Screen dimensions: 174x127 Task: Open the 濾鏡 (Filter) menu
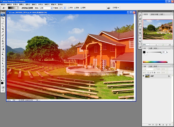coord(34,5)
